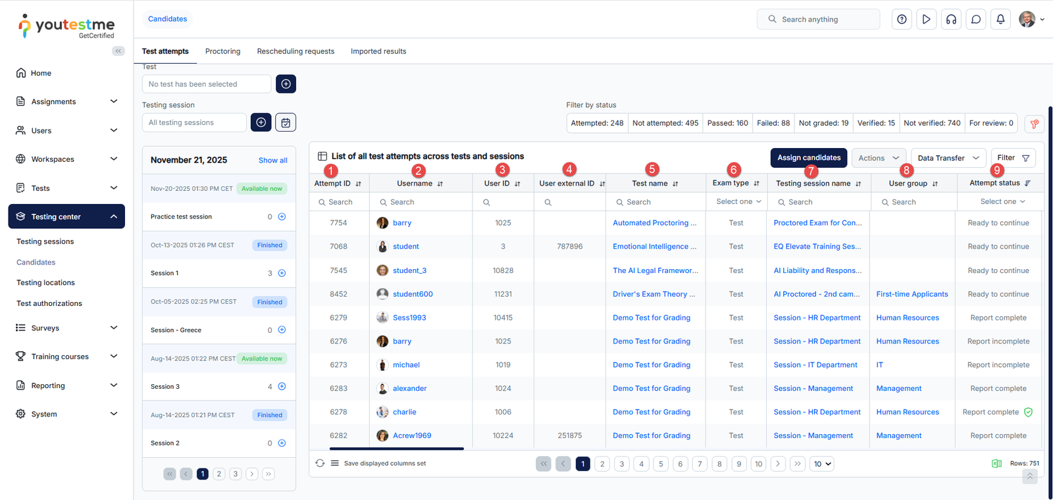Open the Actions dropdown
Screen dimensions: 1053x500
pyautogui.click(x=878, y=158)
